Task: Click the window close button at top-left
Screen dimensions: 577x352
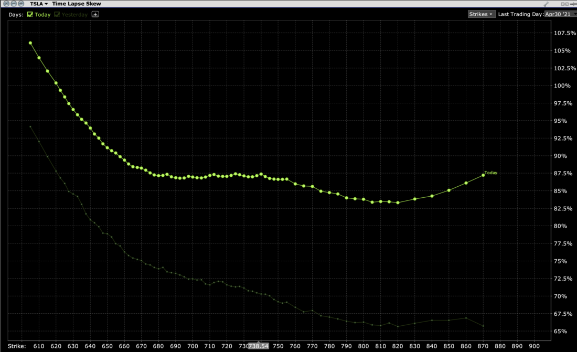Action: (6, 4)
